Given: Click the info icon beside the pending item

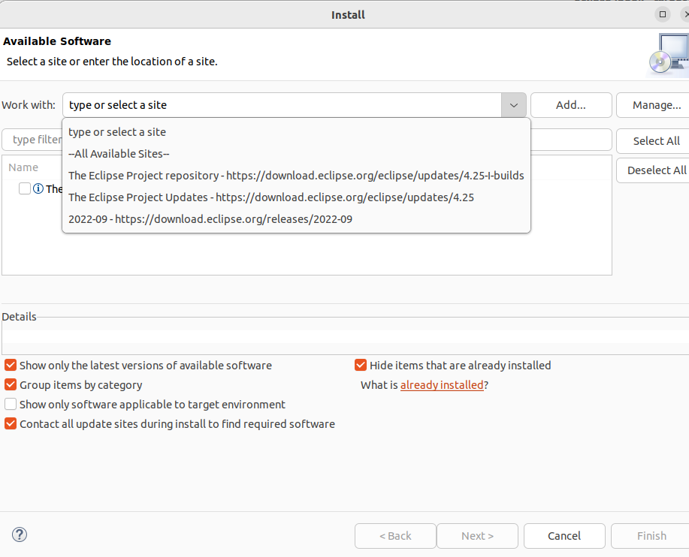Looking at the screenshot, I should click(38, 188).
